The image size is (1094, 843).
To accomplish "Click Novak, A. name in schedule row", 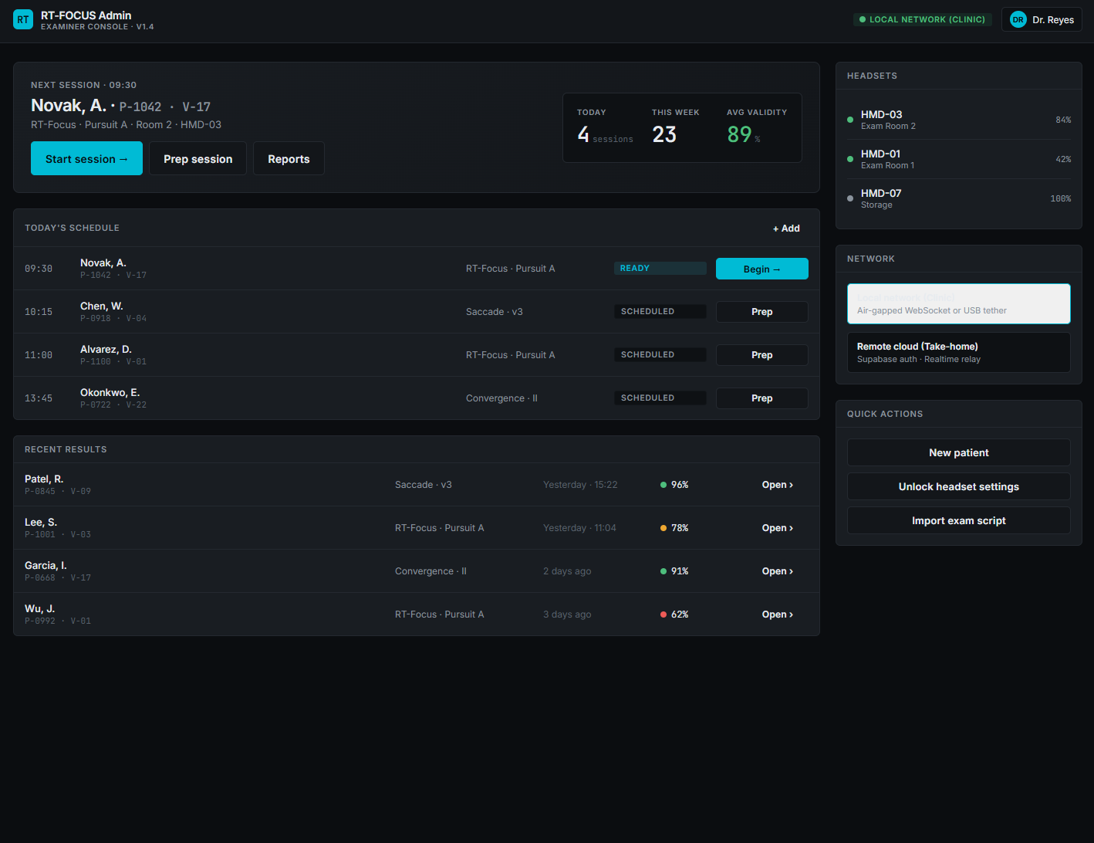I will click(x=103, y=263).
